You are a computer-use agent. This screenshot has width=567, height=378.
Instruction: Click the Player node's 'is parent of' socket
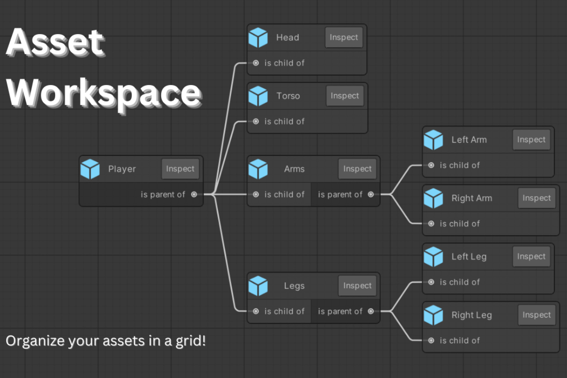pyautogui.click(x=194, y=195)
